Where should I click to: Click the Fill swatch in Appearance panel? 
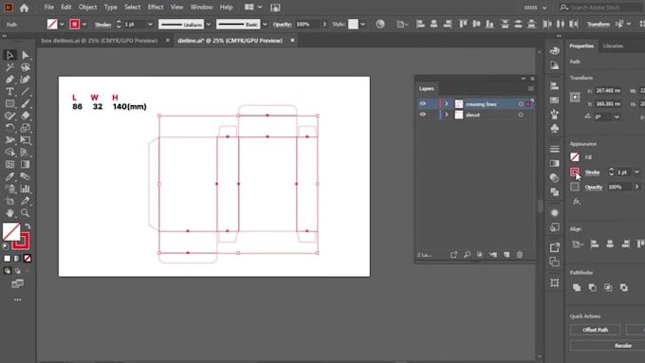point(575,157)
